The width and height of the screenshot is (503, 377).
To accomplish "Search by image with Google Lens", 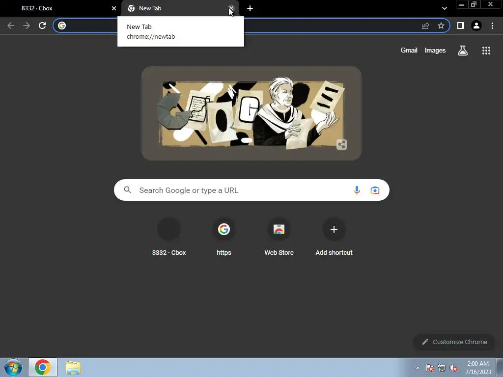I will pyautogui.click(x=375, y=190).
